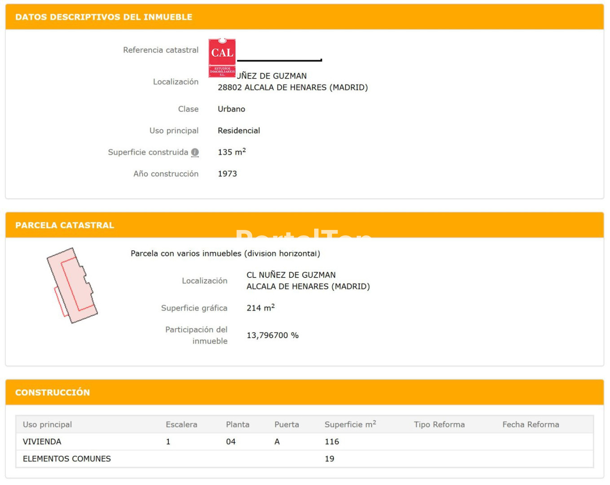Viewport: 610px width, 485px height.
Task: Click the Fecha Reforma column header
Action: [x=531, y=424]
